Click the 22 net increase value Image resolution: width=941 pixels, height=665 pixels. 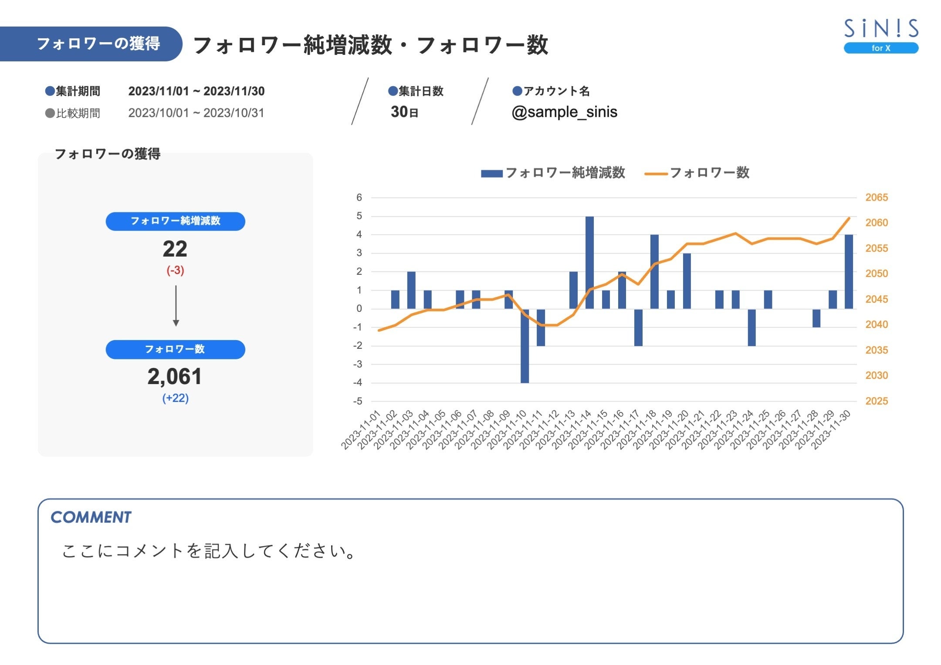[175, 249]
